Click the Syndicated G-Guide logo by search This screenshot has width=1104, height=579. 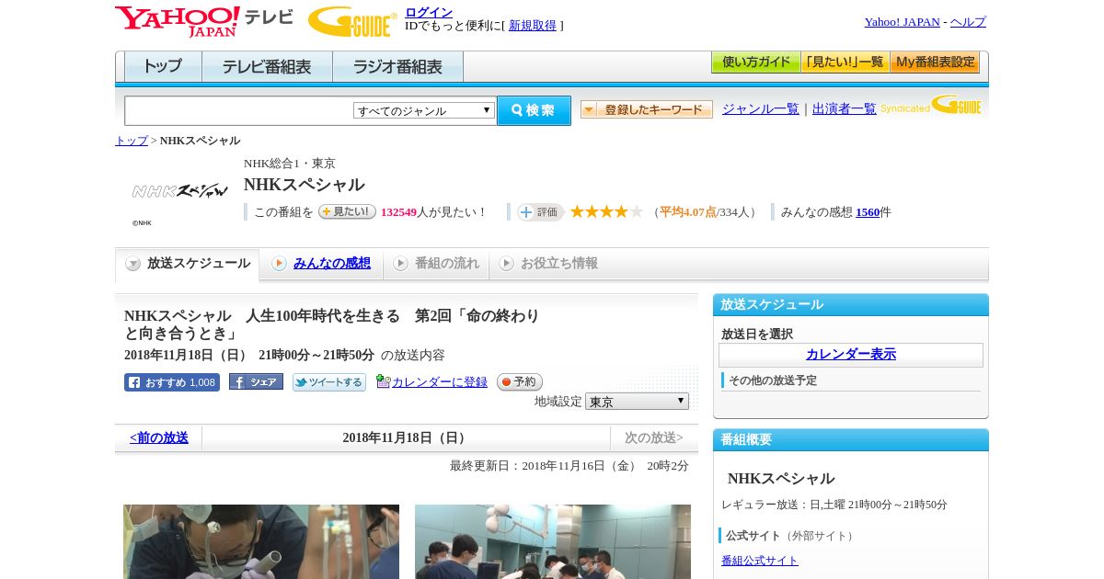[930, 106]
